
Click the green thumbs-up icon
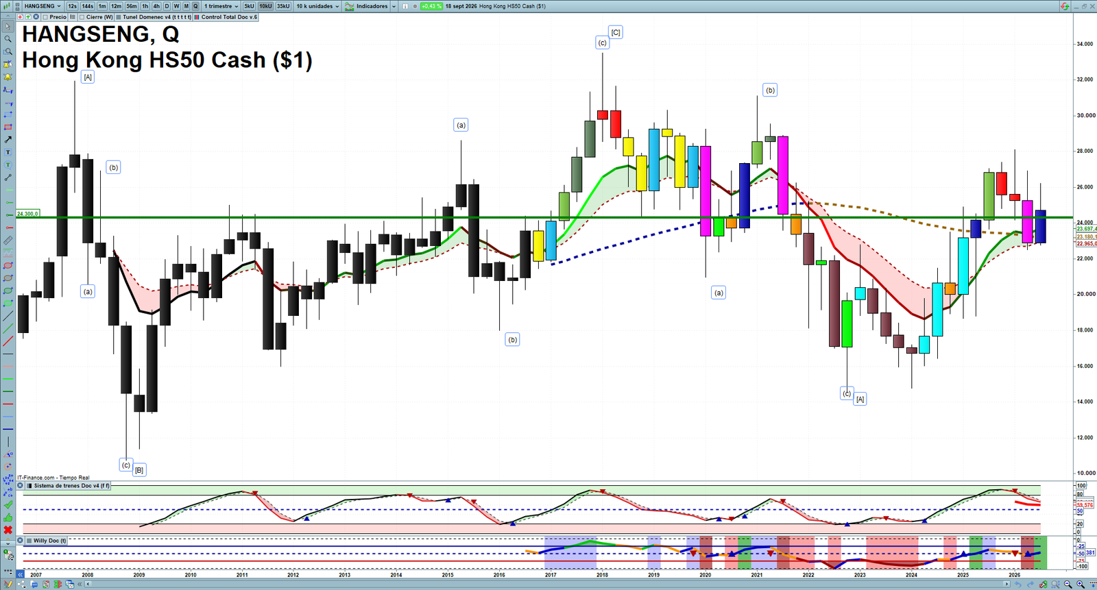8,517
